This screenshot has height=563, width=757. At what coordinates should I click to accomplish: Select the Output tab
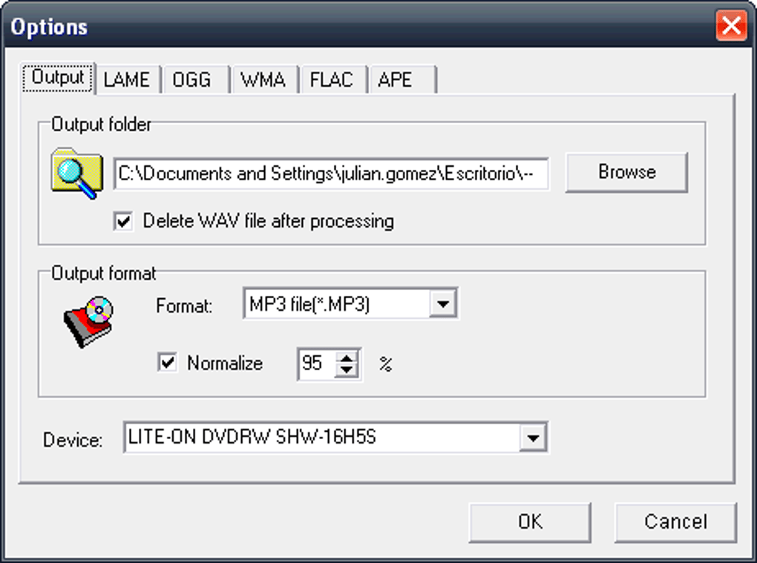59,78
